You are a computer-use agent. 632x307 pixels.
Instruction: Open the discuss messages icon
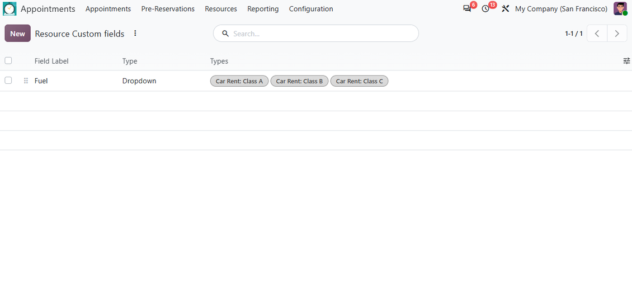tap(467, 9)
